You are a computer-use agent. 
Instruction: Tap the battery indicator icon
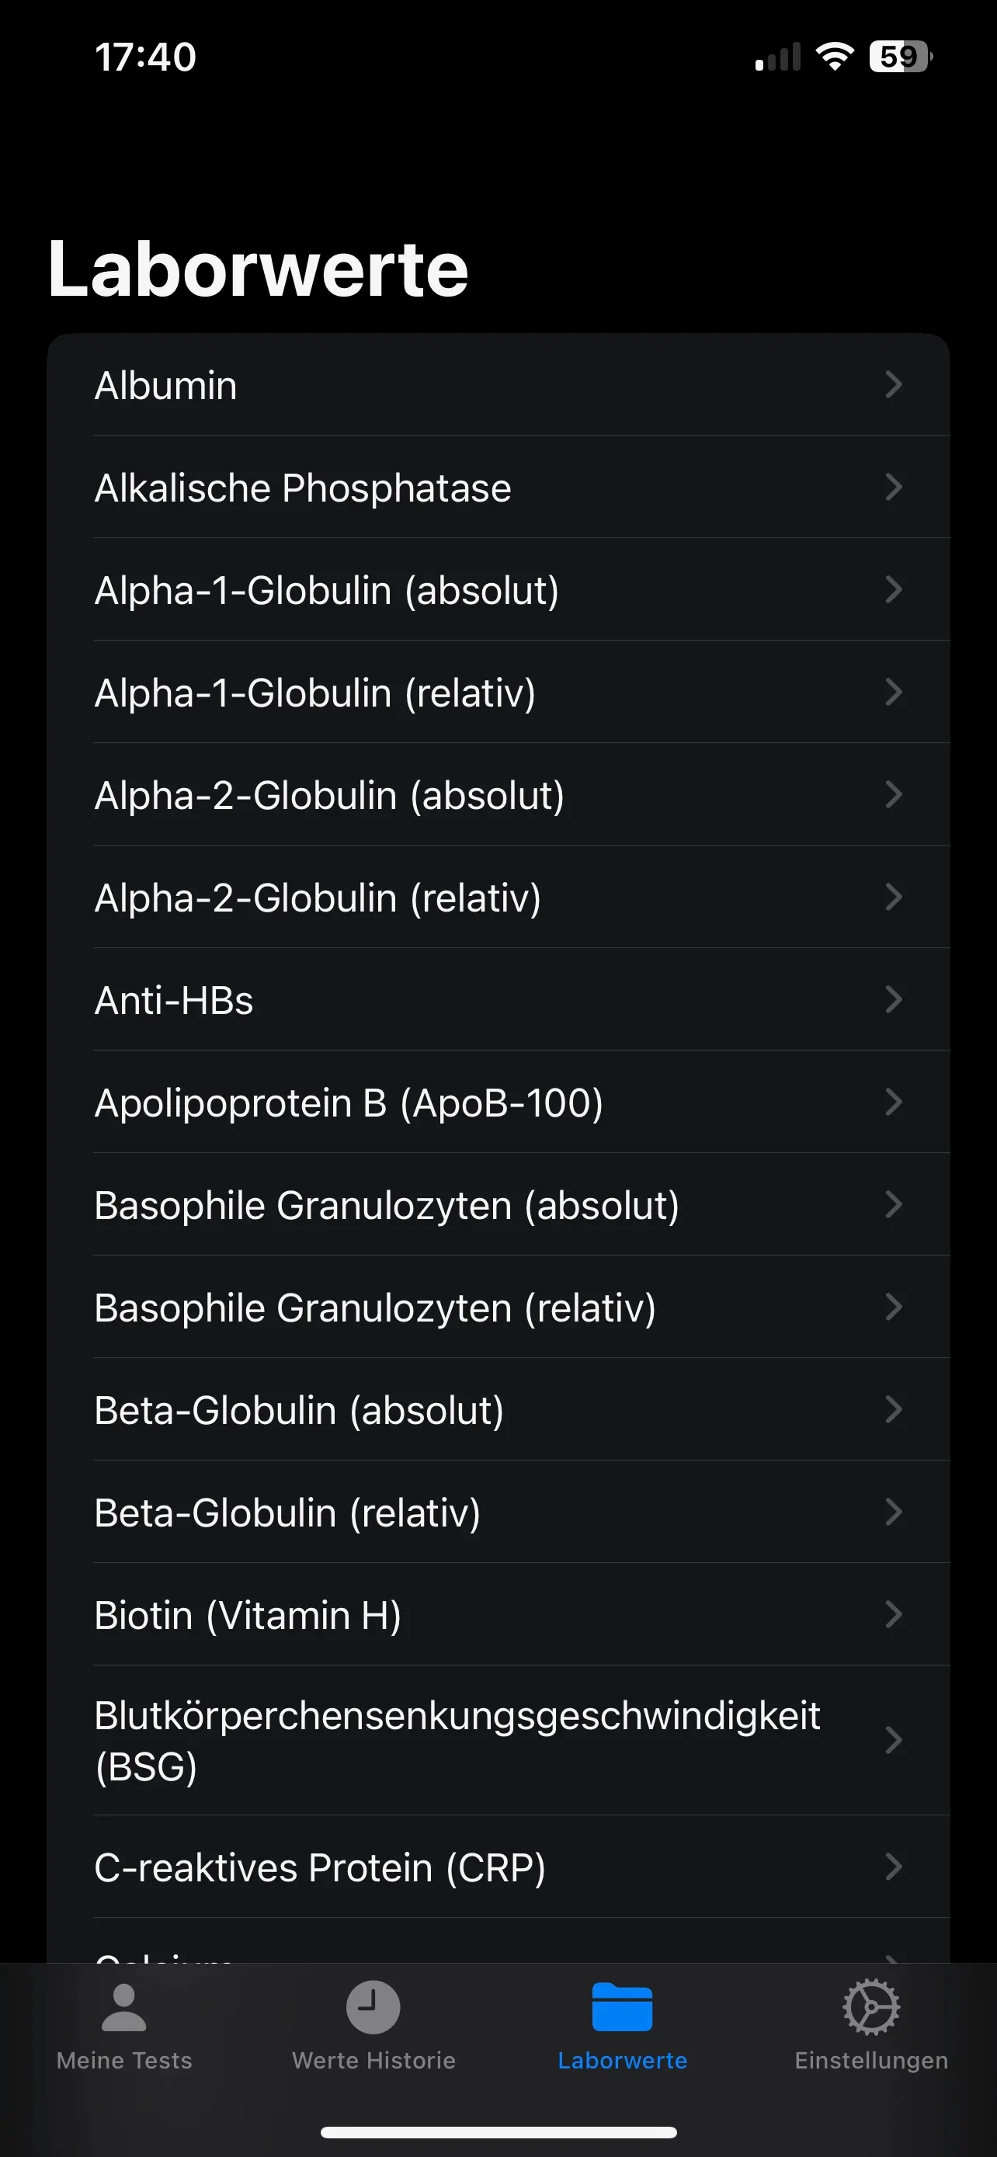(x=901, y=57)
